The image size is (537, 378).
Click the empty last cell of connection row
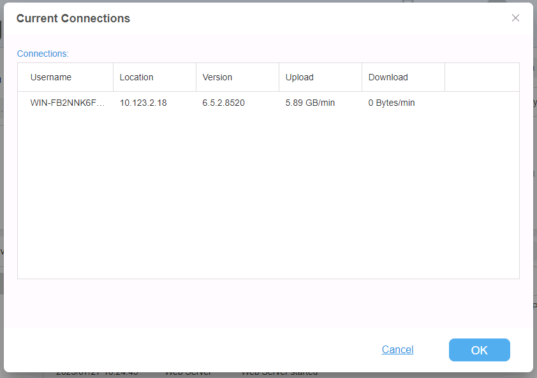coord(482,103)
